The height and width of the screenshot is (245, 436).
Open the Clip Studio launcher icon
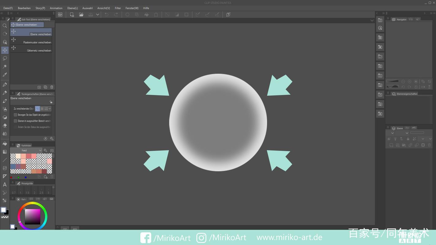click(60, 14)
